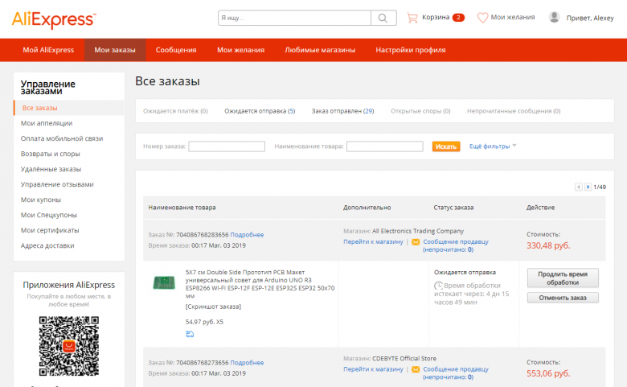
Task: Open 'Настройки профиля' navigation item
Action: [x=410, y=50]
